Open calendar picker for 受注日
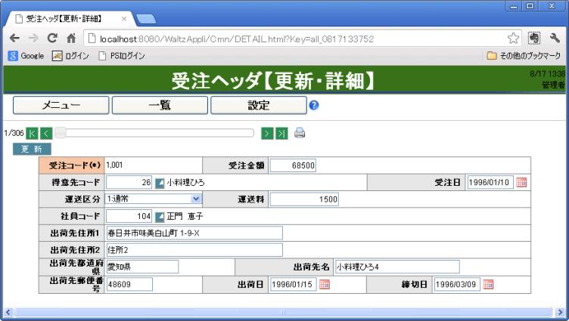The image size is (569, 321). (521, 182)
